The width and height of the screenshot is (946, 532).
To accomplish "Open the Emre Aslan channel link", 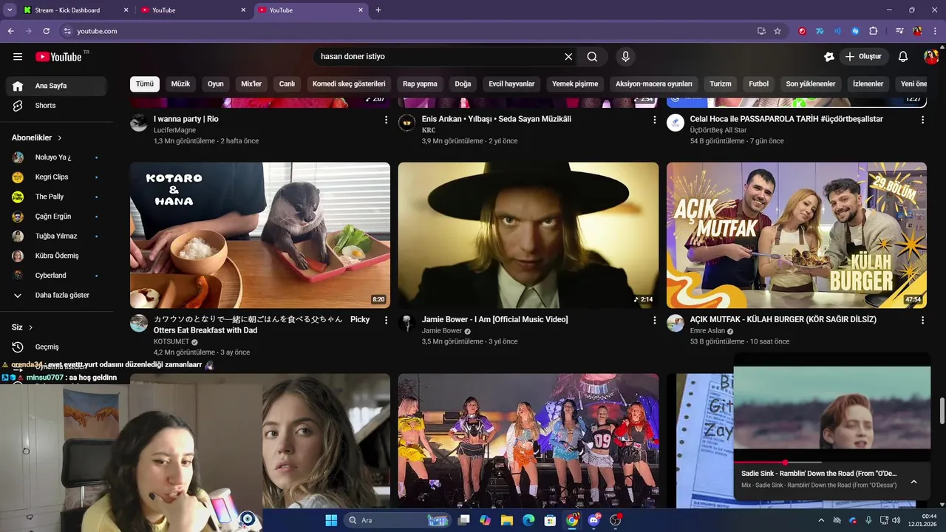I will [707, 331].
